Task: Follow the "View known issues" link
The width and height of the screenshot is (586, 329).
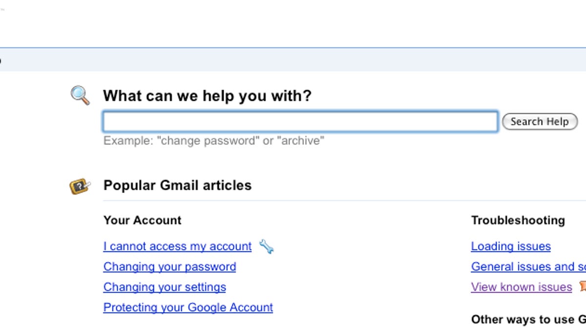Action: [521, 288]
